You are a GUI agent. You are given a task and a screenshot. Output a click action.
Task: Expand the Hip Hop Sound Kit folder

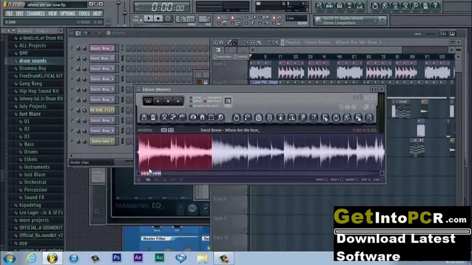[39, 91]
